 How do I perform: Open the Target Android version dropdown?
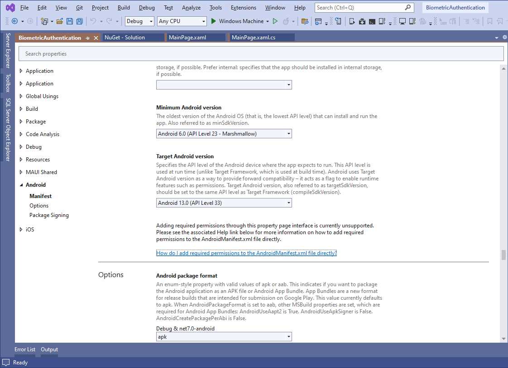tap(224, 203)
